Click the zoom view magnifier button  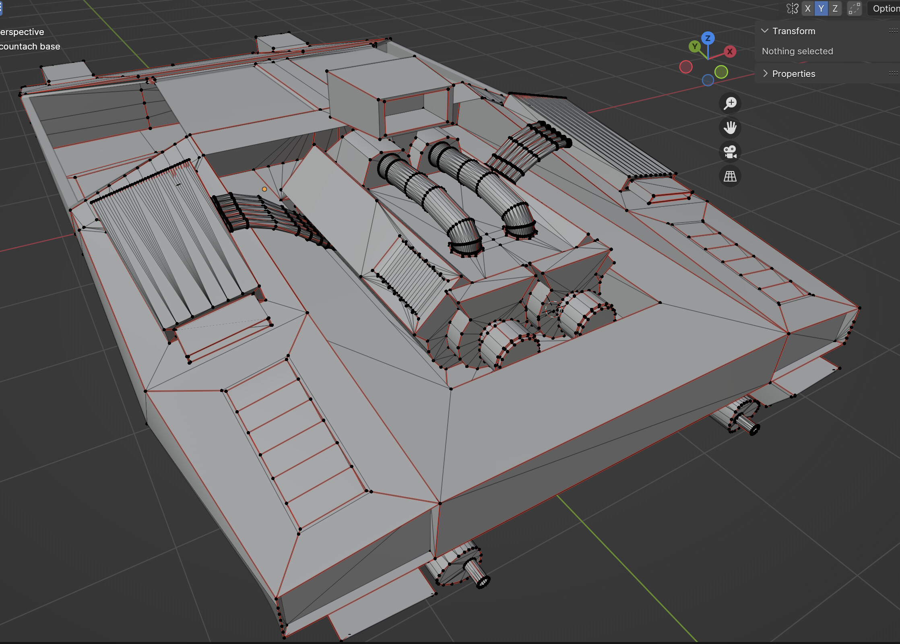pyautogui.click(x=730, y=103)
